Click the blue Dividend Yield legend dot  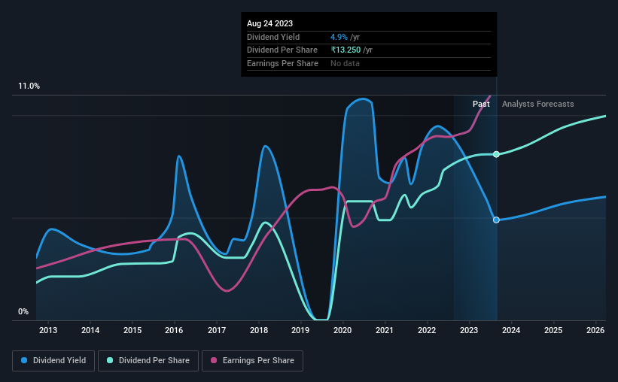coord(24,360)
